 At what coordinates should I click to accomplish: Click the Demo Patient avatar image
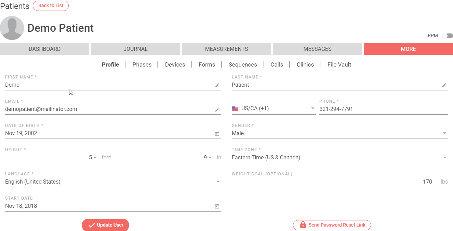tap(12, 28)
